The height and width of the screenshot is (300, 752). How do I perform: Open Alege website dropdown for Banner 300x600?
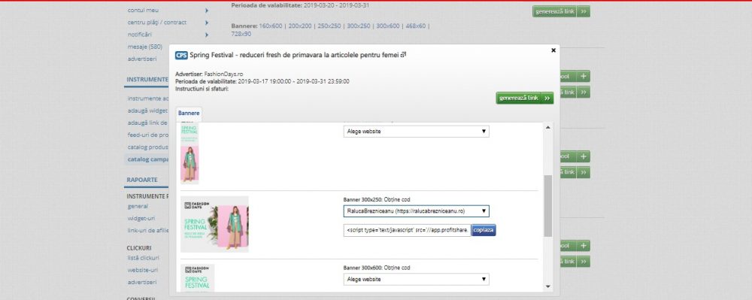pos(417,280)
